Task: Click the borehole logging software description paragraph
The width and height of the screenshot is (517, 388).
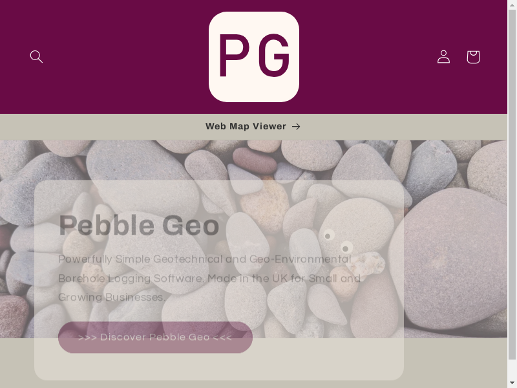Action: point(209,278)
